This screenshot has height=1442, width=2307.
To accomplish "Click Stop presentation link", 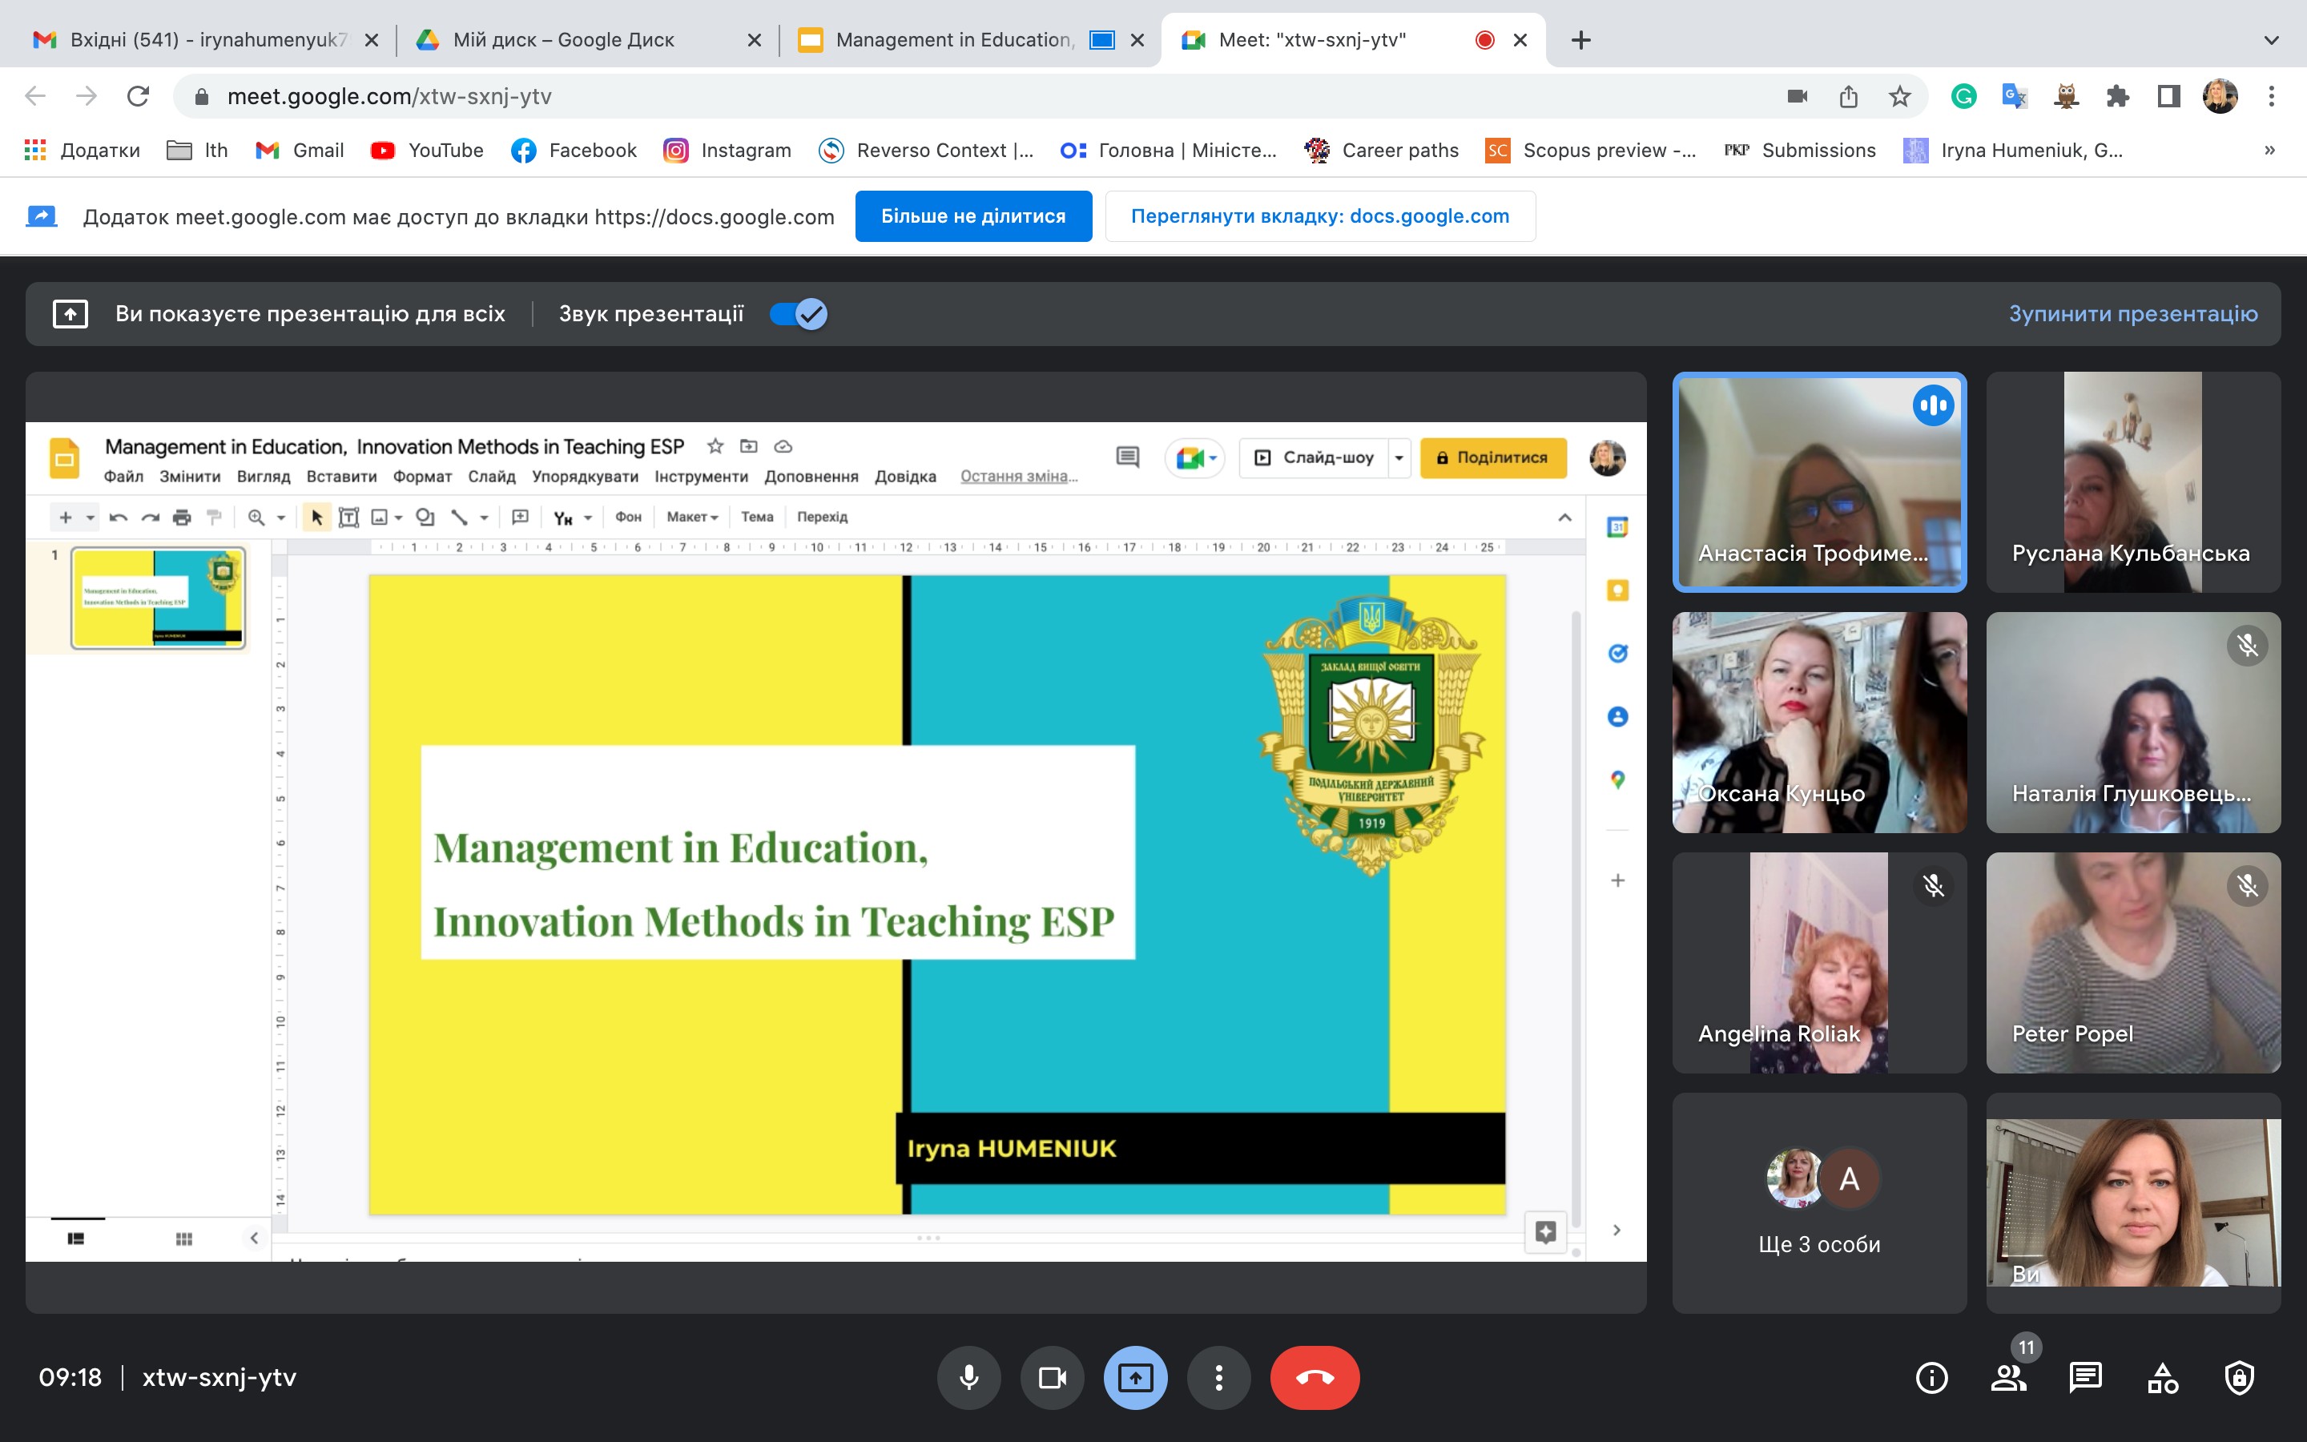I will click(x=2132, y=314).
